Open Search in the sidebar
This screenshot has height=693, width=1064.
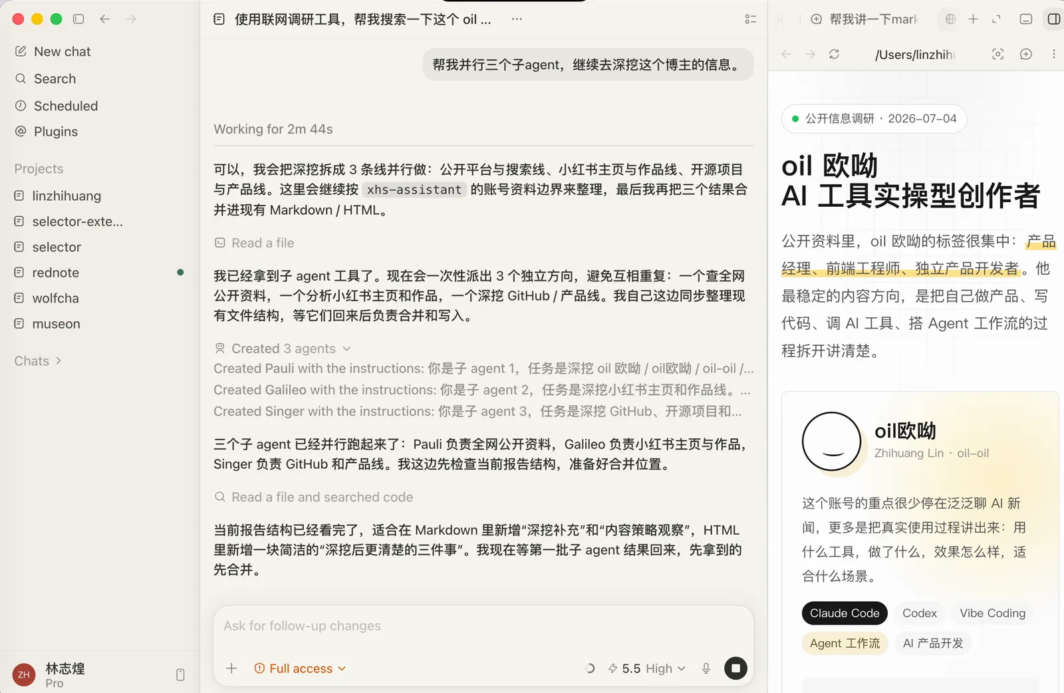(x=47, y=78)
